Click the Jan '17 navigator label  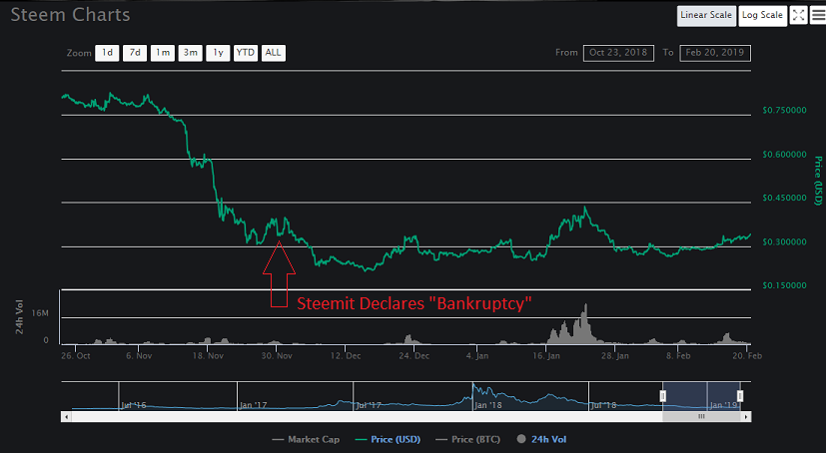pyautogui.click(x=253, y=405)
